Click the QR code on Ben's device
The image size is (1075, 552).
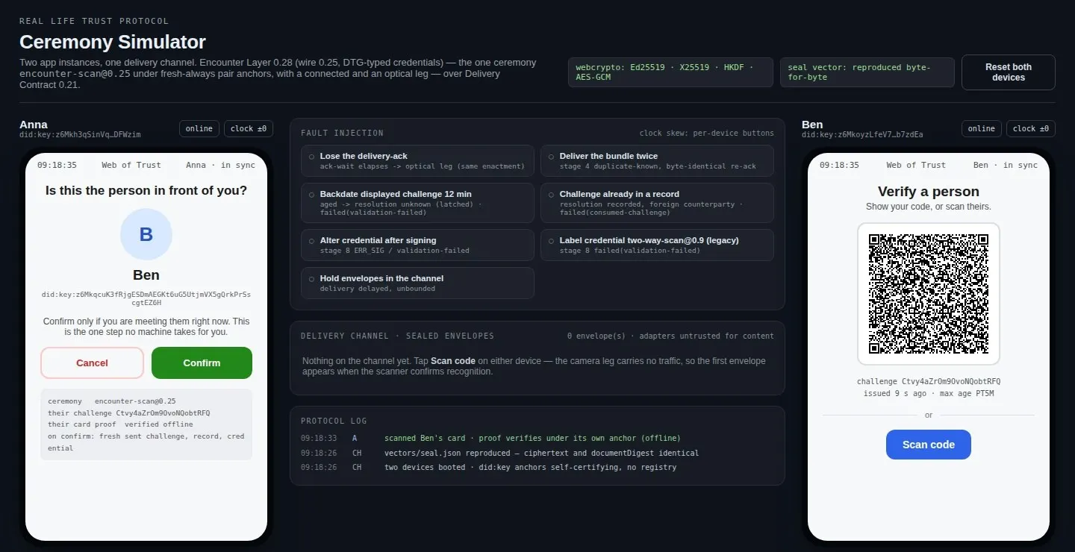click(929, 294)
